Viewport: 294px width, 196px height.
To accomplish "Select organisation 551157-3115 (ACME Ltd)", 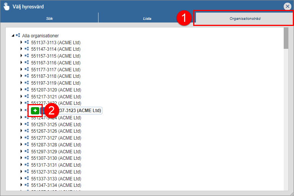I will point(56,56).
